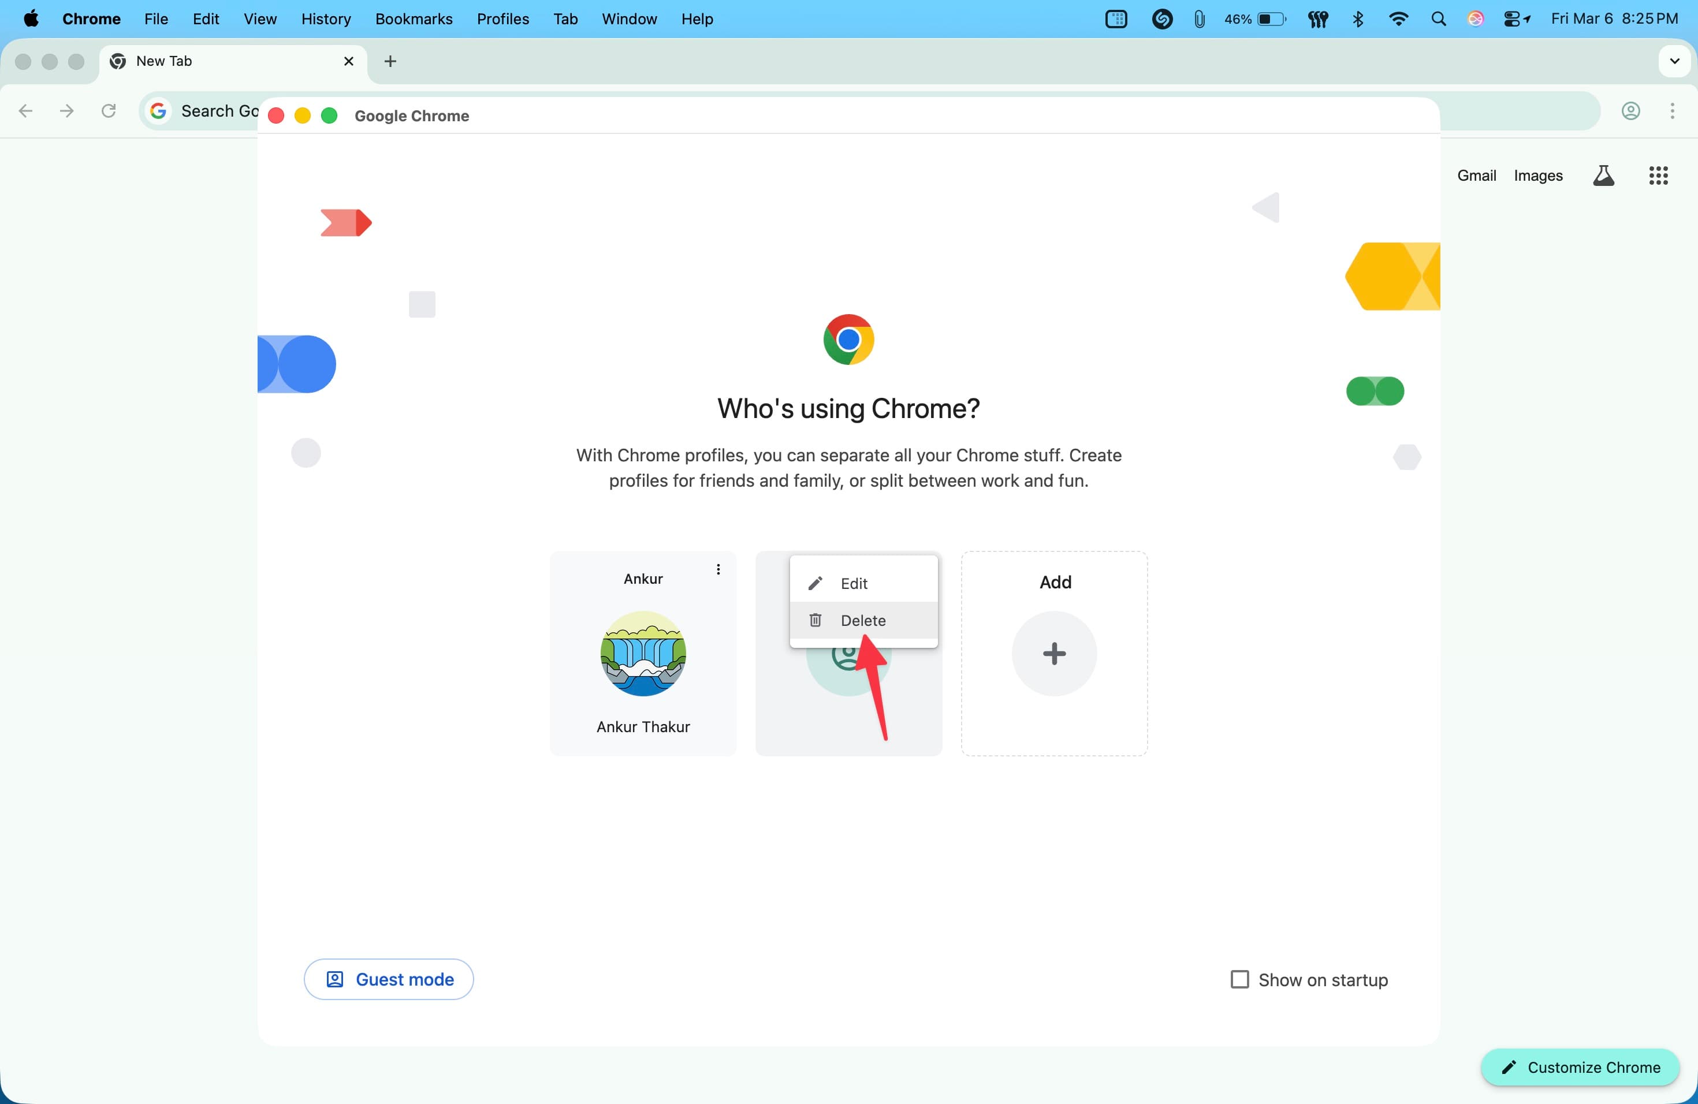Image resolution: width=1698 pixels, height=1104 pixels.
Task: Choose Edit from the profile menu
Action: (x=853, y=583)
